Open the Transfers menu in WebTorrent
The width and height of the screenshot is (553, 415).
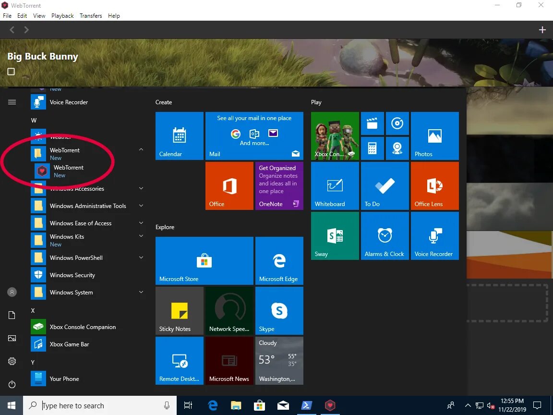(91, 15)
